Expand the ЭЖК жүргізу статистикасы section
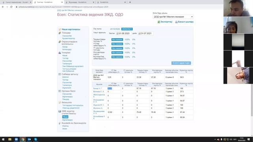 click(69, 112)
